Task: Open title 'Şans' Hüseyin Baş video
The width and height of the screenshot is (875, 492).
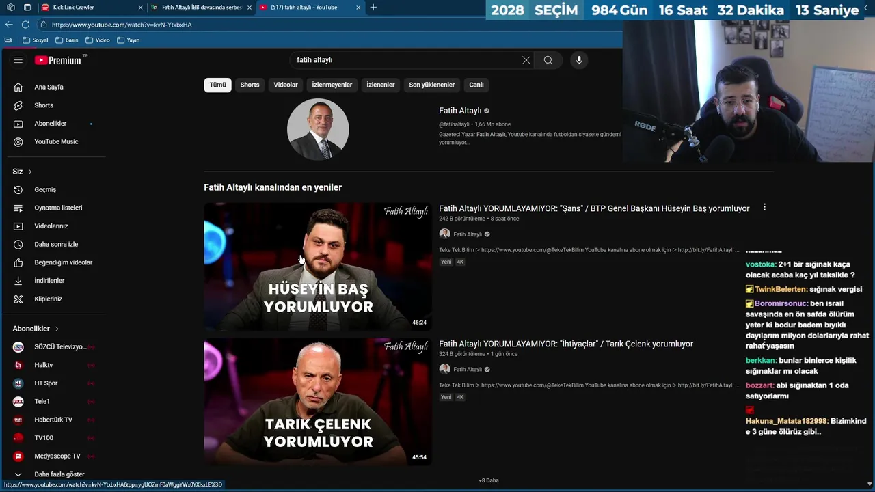Action: click(x=594, y=208)
